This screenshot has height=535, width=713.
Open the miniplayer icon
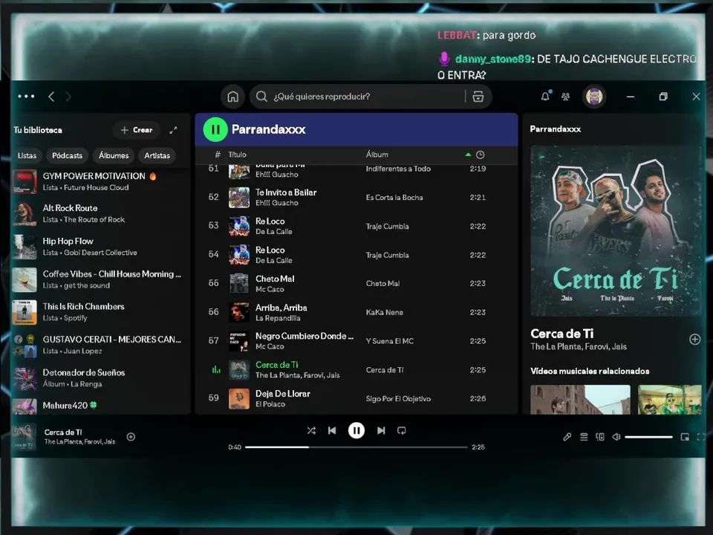(x=685, y=437)
